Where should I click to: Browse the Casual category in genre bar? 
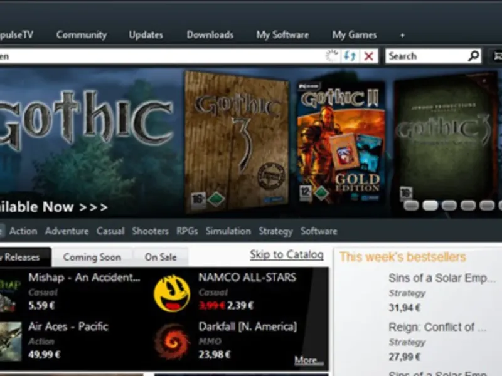pyautogui.click(x=110, y=231)
